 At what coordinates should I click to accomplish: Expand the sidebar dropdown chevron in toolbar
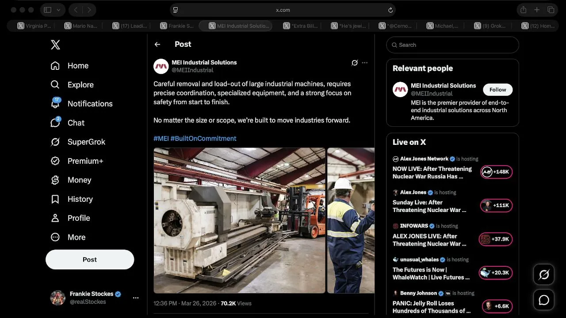point(59,10)
